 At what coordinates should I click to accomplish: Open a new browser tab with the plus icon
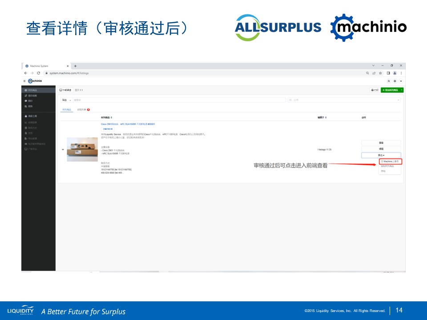(x=76, y=66)
